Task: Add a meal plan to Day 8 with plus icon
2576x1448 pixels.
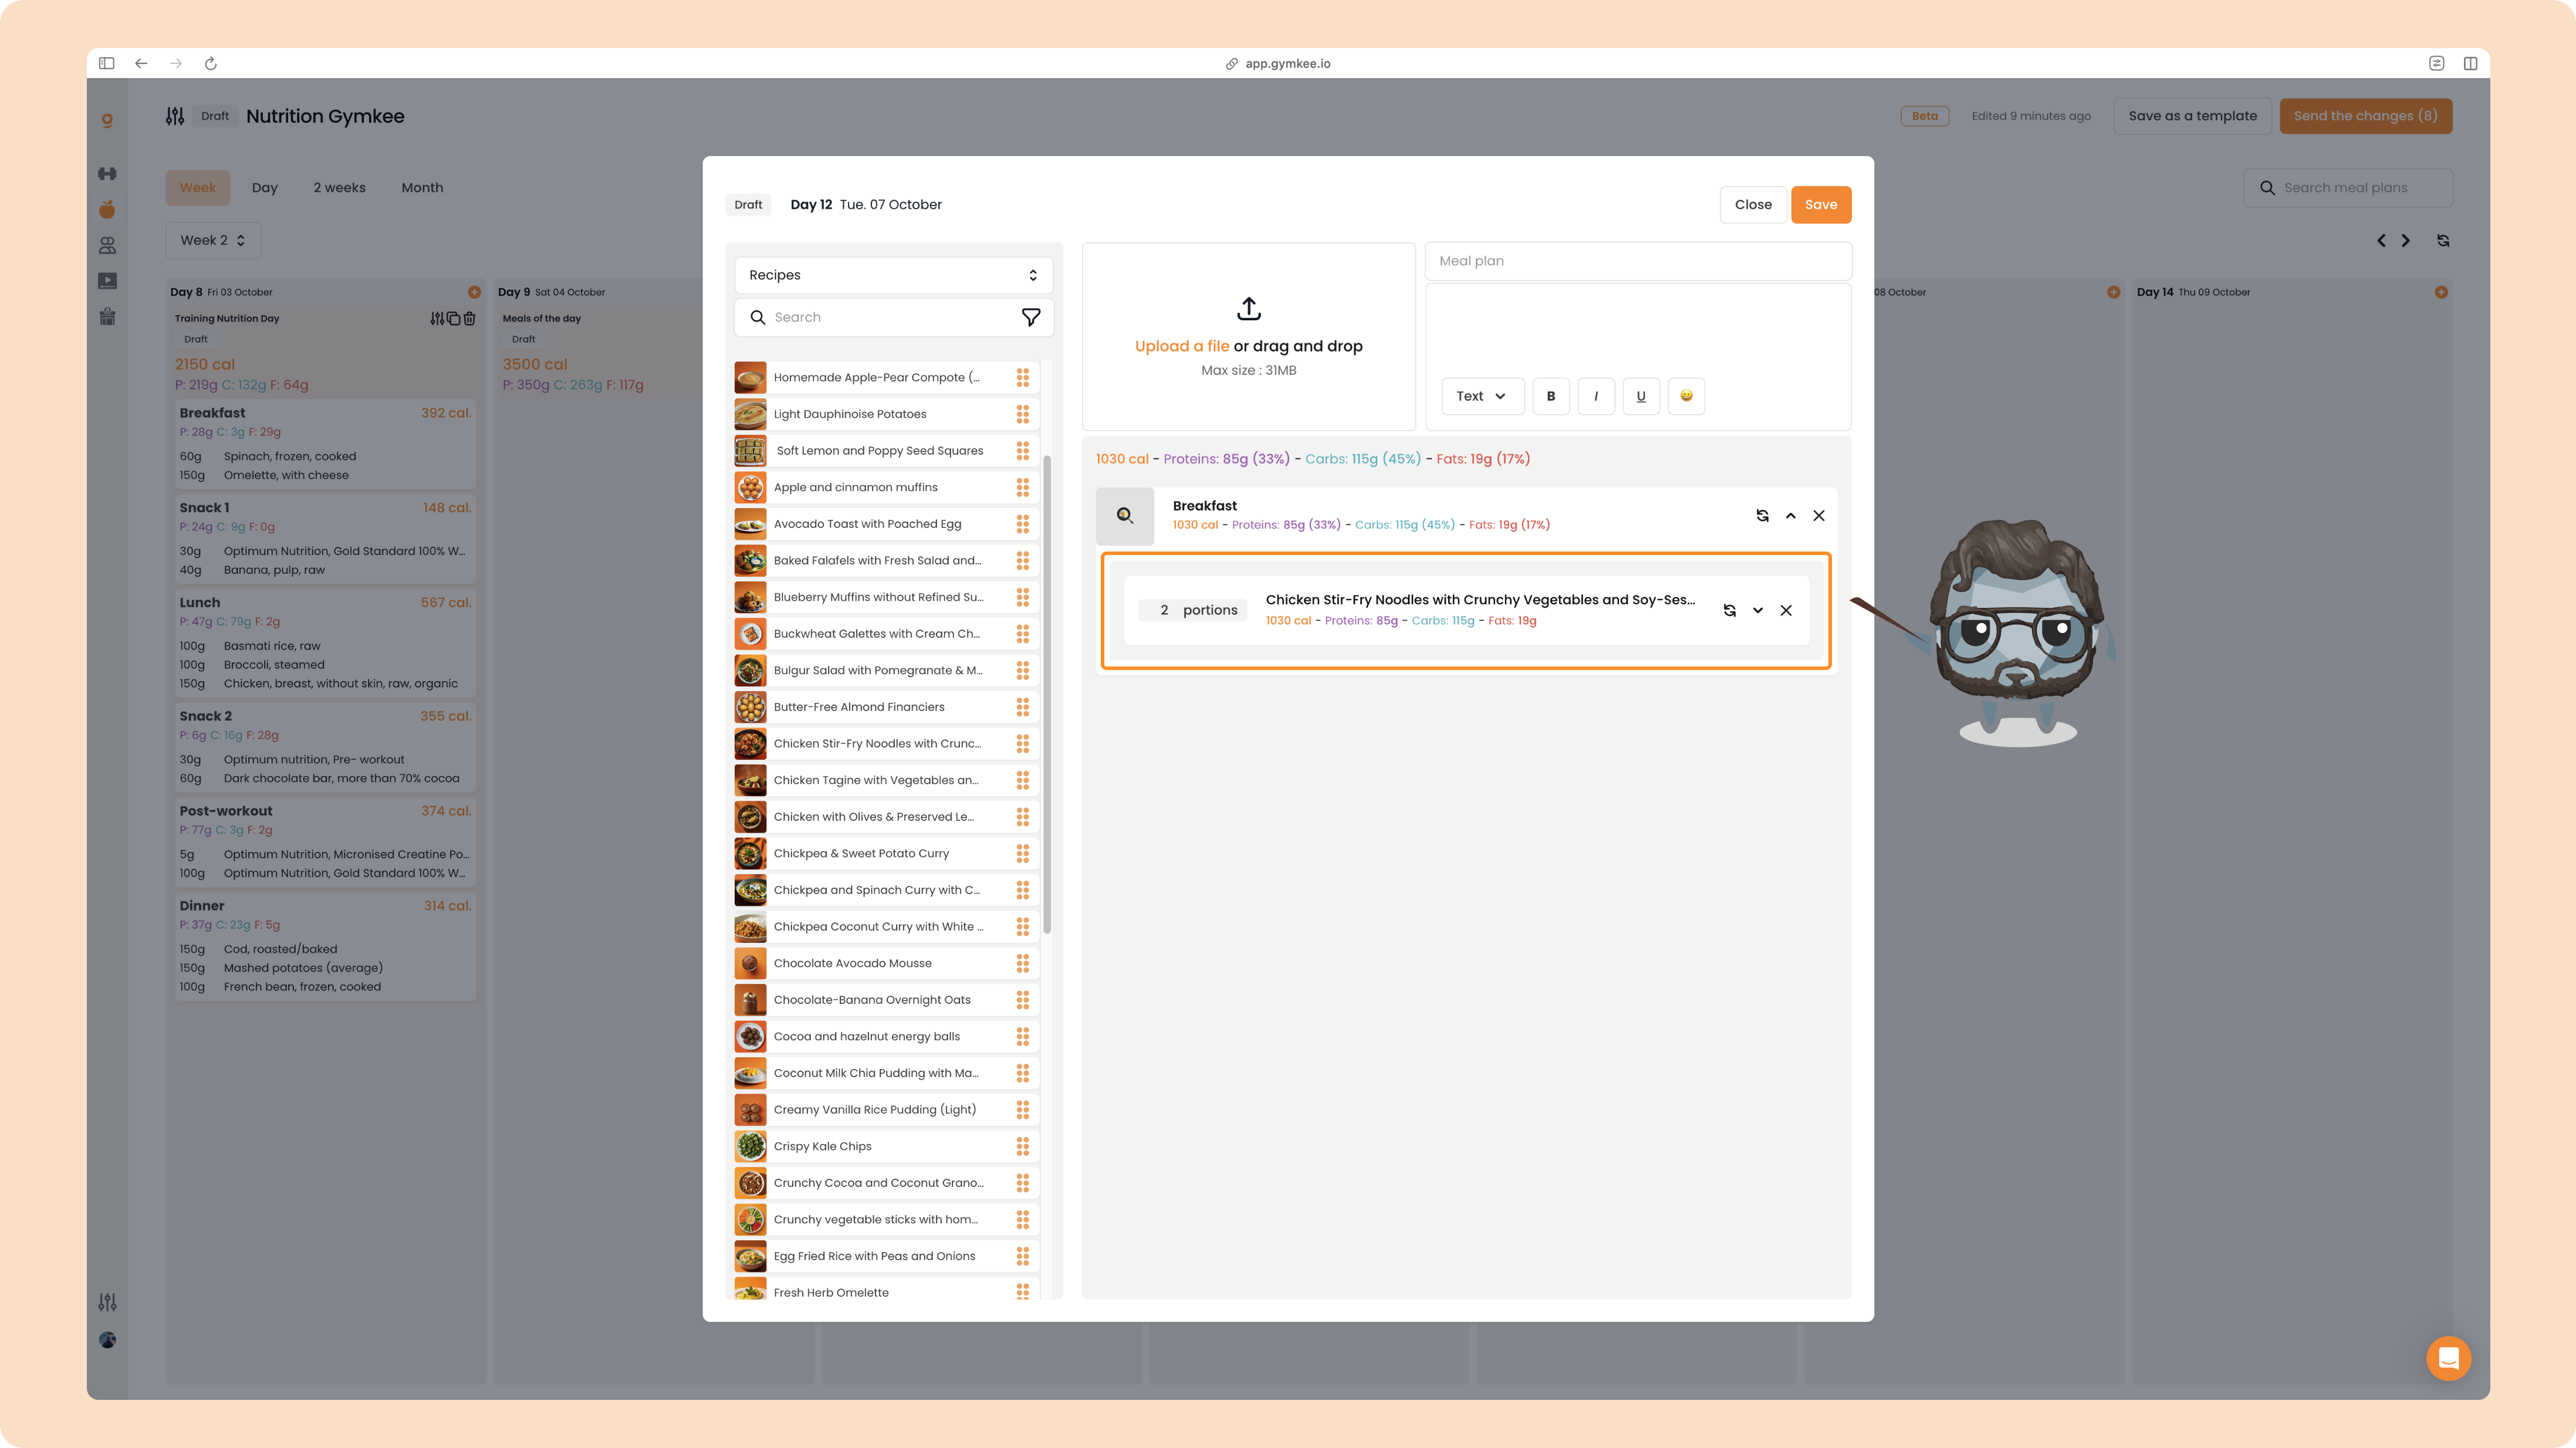Action: (x=474, y=292)
